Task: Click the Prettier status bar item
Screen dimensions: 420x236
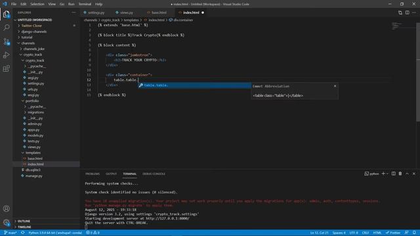Action: (x=393, y=233)
